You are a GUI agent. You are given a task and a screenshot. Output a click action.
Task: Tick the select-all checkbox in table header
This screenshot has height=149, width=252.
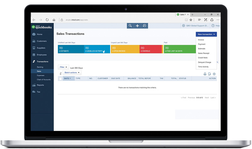(x=60, y=79)
